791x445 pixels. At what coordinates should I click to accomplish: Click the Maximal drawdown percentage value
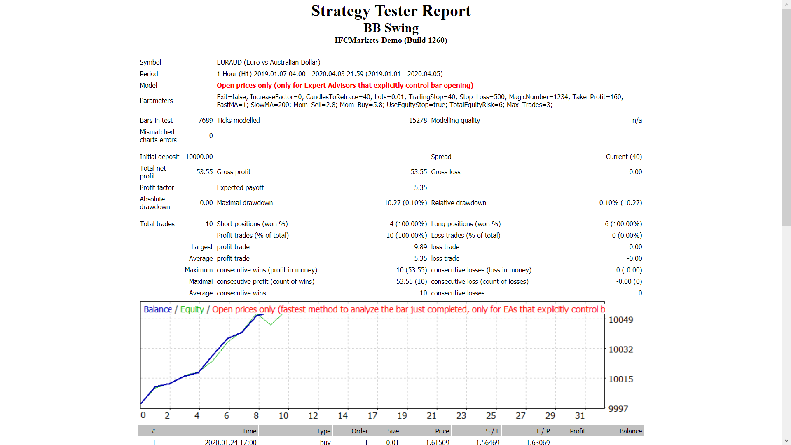pyautogui.click(x=406, y=203)
